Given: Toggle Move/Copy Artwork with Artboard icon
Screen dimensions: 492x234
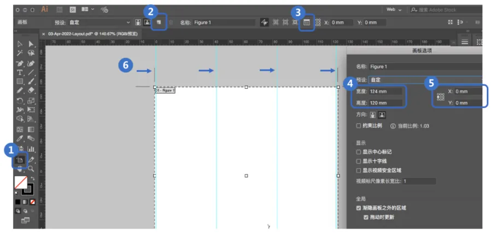Looking at the screenshot, I should coord(265,22).
